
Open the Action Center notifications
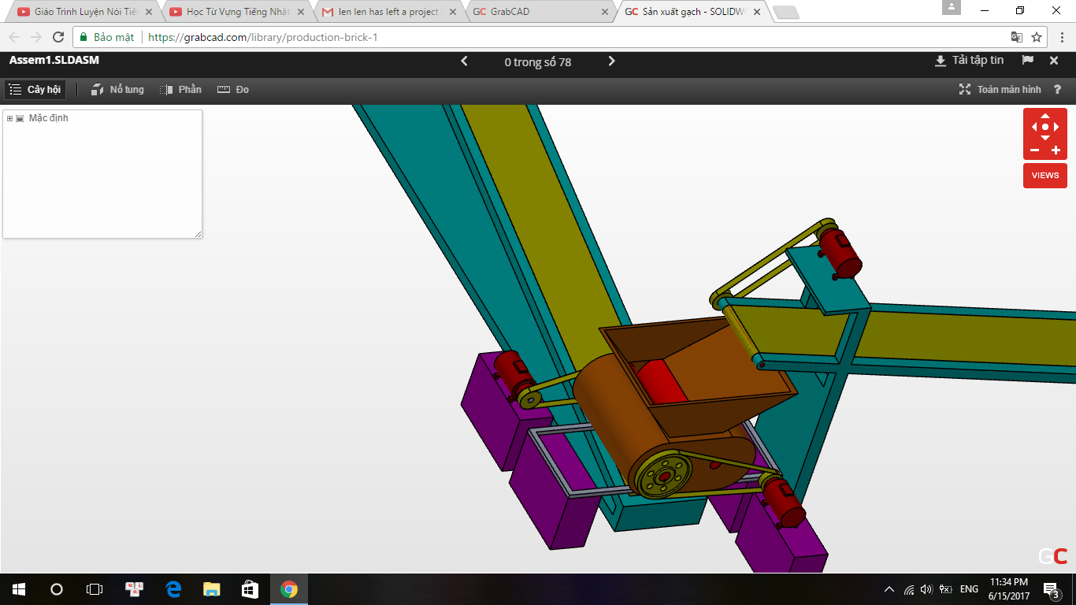click(1052, 589)
